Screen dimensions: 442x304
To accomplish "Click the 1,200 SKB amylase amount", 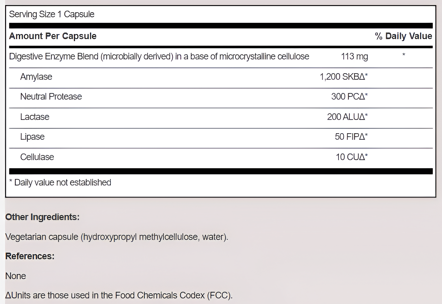I will point(343,77).
